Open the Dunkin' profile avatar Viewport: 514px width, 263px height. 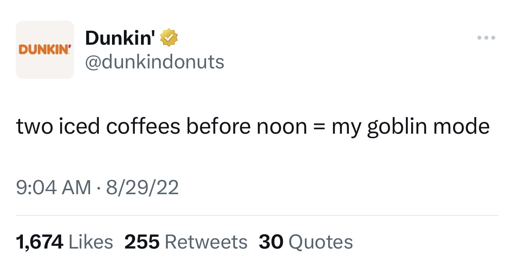(45, 50)
